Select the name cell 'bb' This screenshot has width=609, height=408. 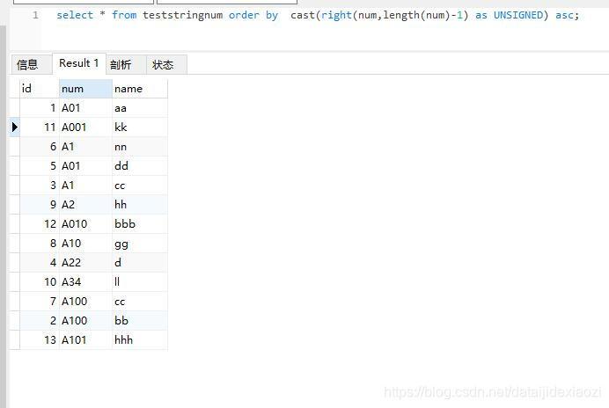point(140,320)
